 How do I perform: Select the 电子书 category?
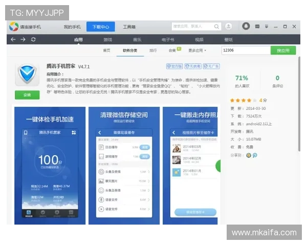click(x=168, y=40)
